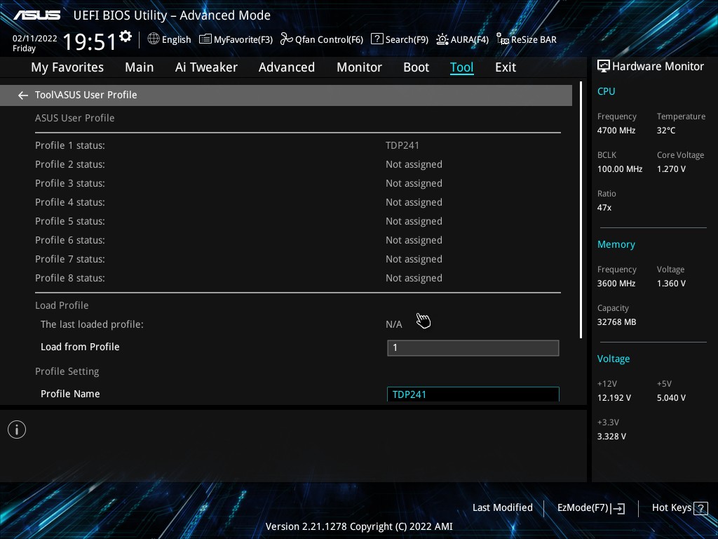This screenshot has height=539, width=718.
Task: Click the ReSize BAR label
Action: (x=534, y=39)
